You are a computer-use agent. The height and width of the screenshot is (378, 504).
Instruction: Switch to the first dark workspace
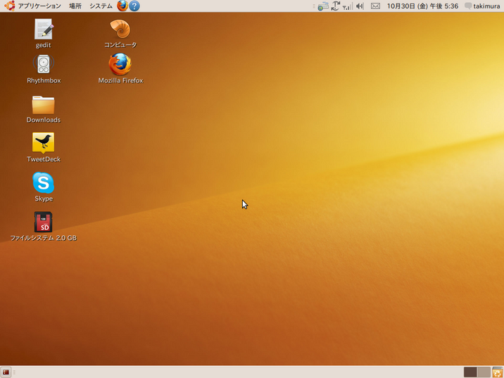(x=470, y=372)
